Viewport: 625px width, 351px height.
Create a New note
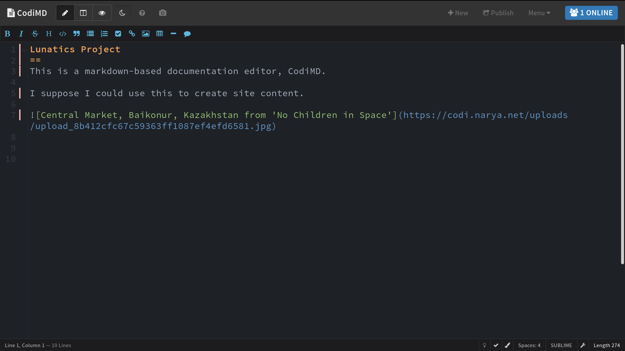click(458, 13)
